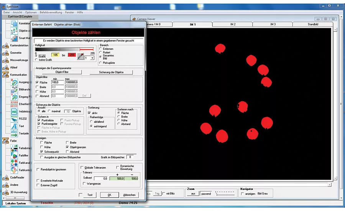This screenshot has width=345, height=211.
Task: Select the Objekte zählen 123 icon
Action: [x=14, y=31]
